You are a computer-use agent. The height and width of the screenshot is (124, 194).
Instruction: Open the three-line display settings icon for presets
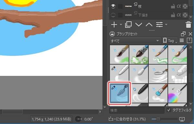pos(182,40)
